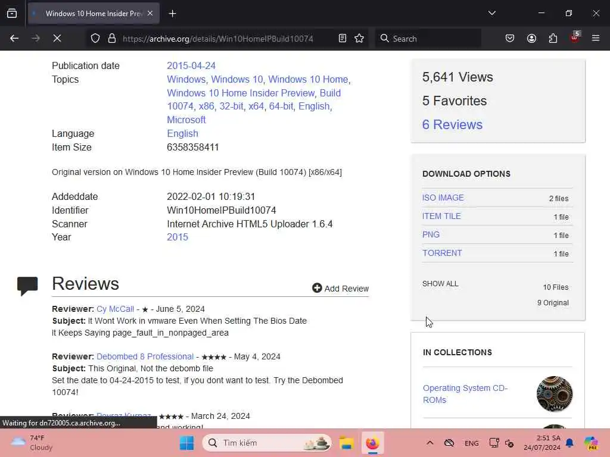The image size is (610, 457).
Task: Toggle reader view icon
Action: coord(343,38)
